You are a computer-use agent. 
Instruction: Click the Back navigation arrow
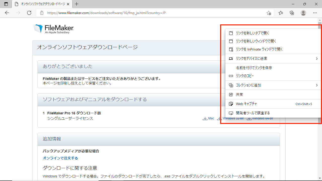[x=7, y=13]
